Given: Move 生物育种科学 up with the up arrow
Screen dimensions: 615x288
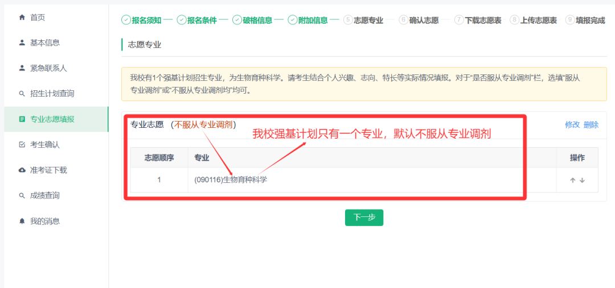Looking at the screenshot, I should pyautogui.click(x=573, y=180).
